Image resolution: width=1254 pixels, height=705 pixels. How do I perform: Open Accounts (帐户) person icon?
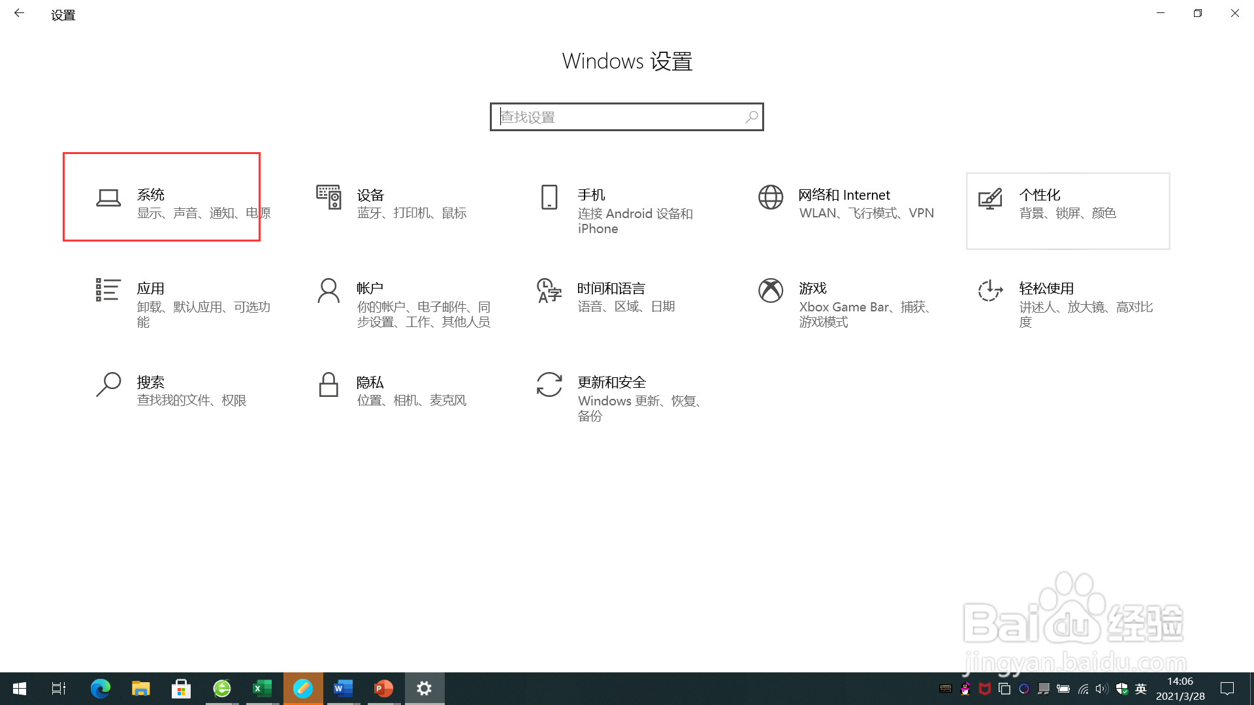[x=329, y=291]
